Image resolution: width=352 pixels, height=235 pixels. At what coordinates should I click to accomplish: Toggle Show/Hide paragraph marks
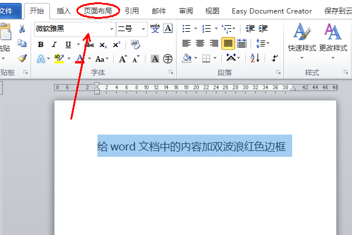(275, 58)
